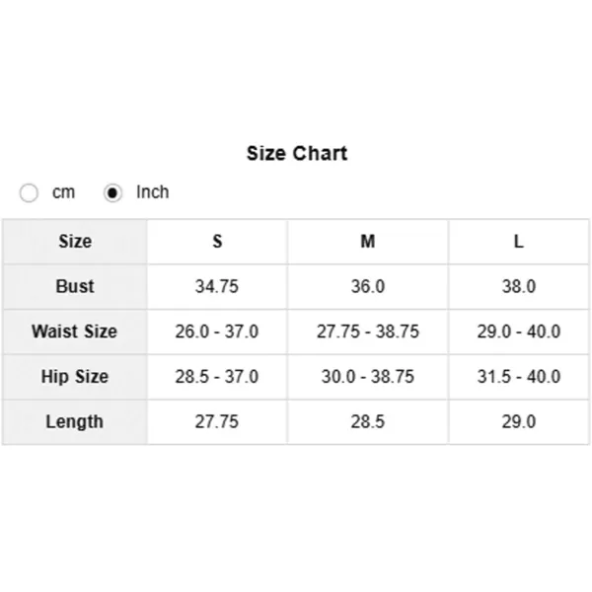
Task: Click the Hip Size row label
Action: 75,377
